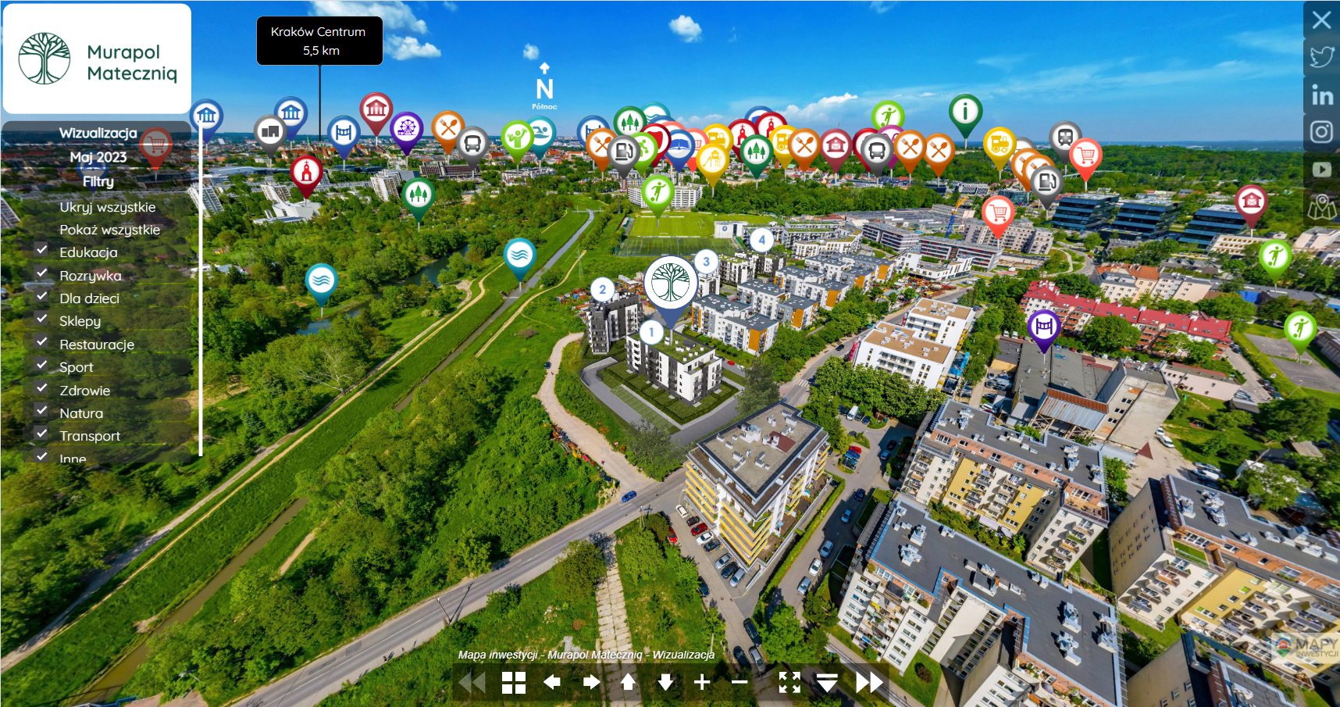This screenshot has height=707, width=1340.
Task: Go to next panorama with double arrow
Action: [x=868, y=683]
